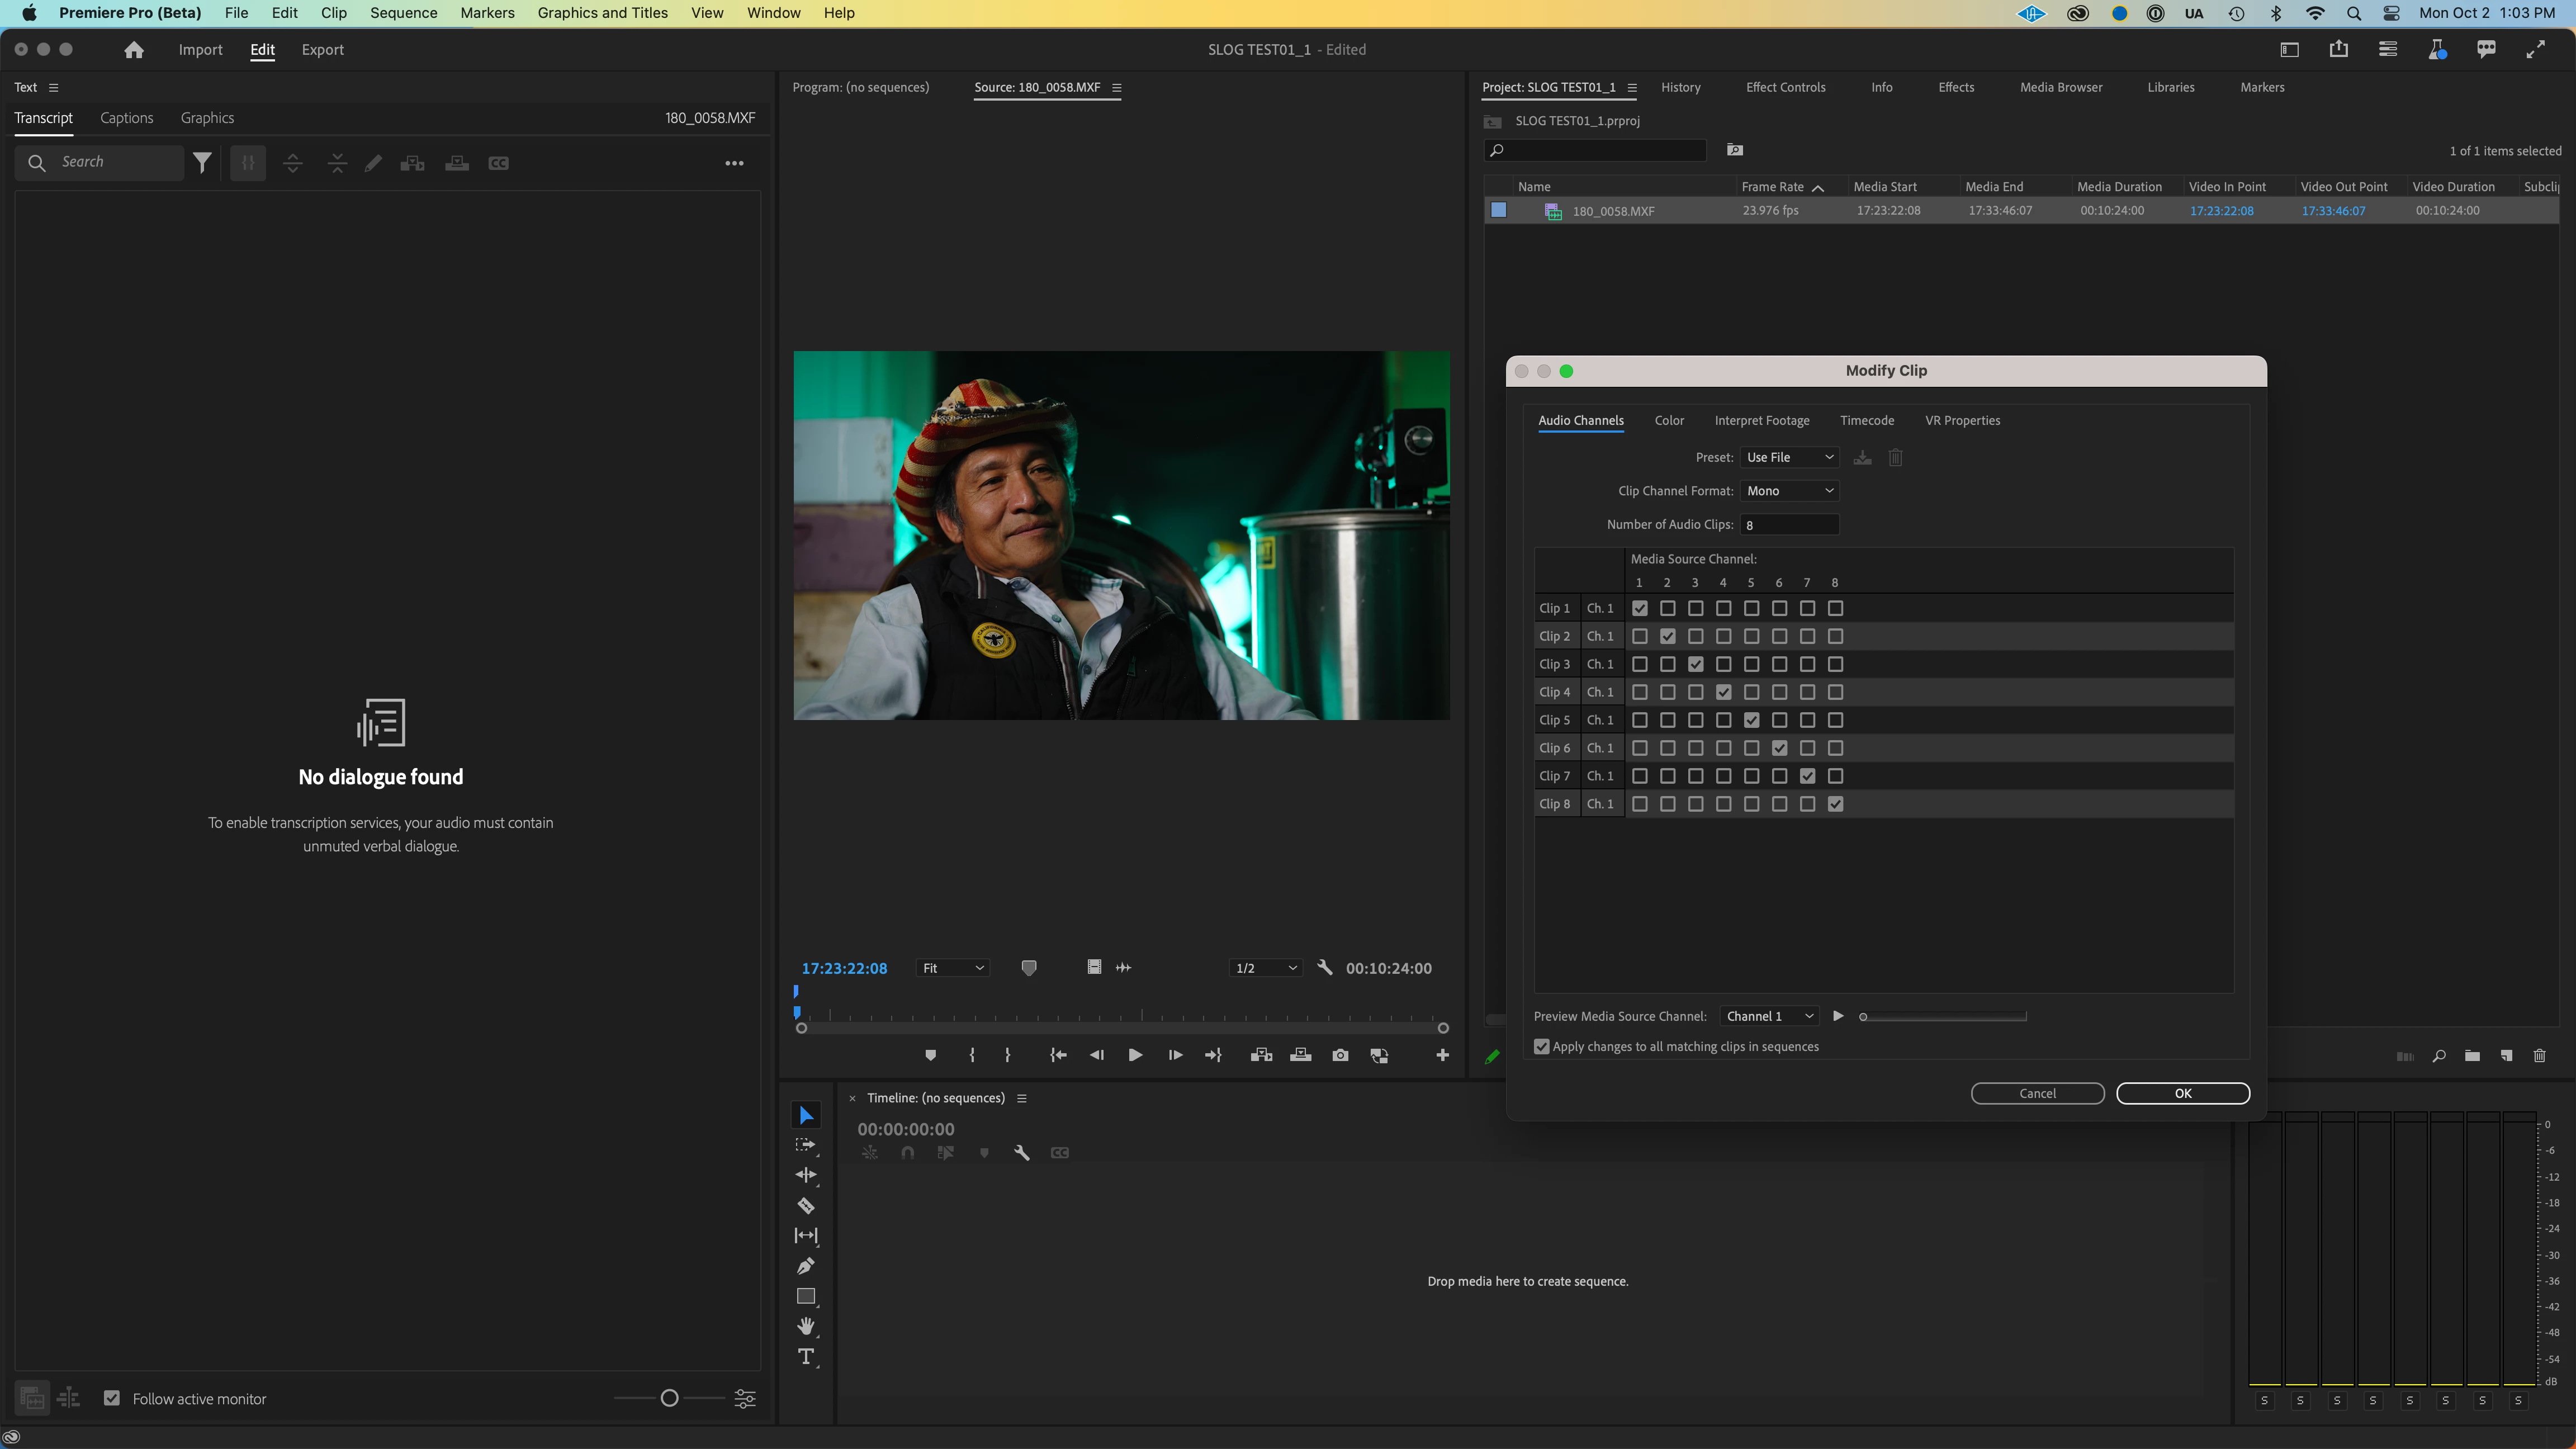Click Cancel in the Modify Clip dialog
The image size is (2576, 1449).
coord(2037,1093)
